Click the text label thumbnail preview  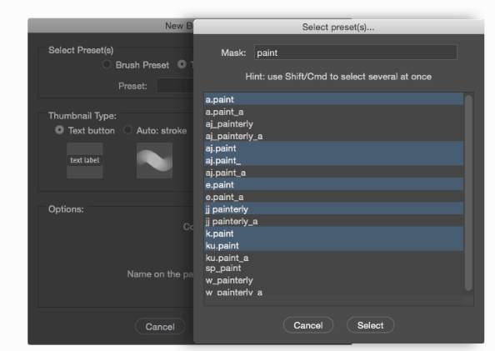[x=85, y=160]
